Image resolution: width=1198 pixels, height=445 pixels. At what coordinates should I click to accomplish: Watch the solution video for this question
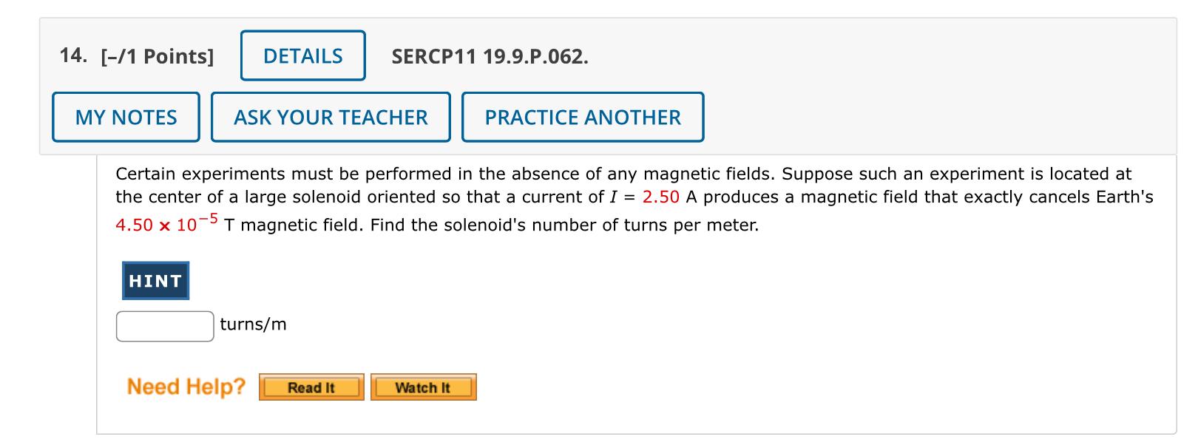422,386
